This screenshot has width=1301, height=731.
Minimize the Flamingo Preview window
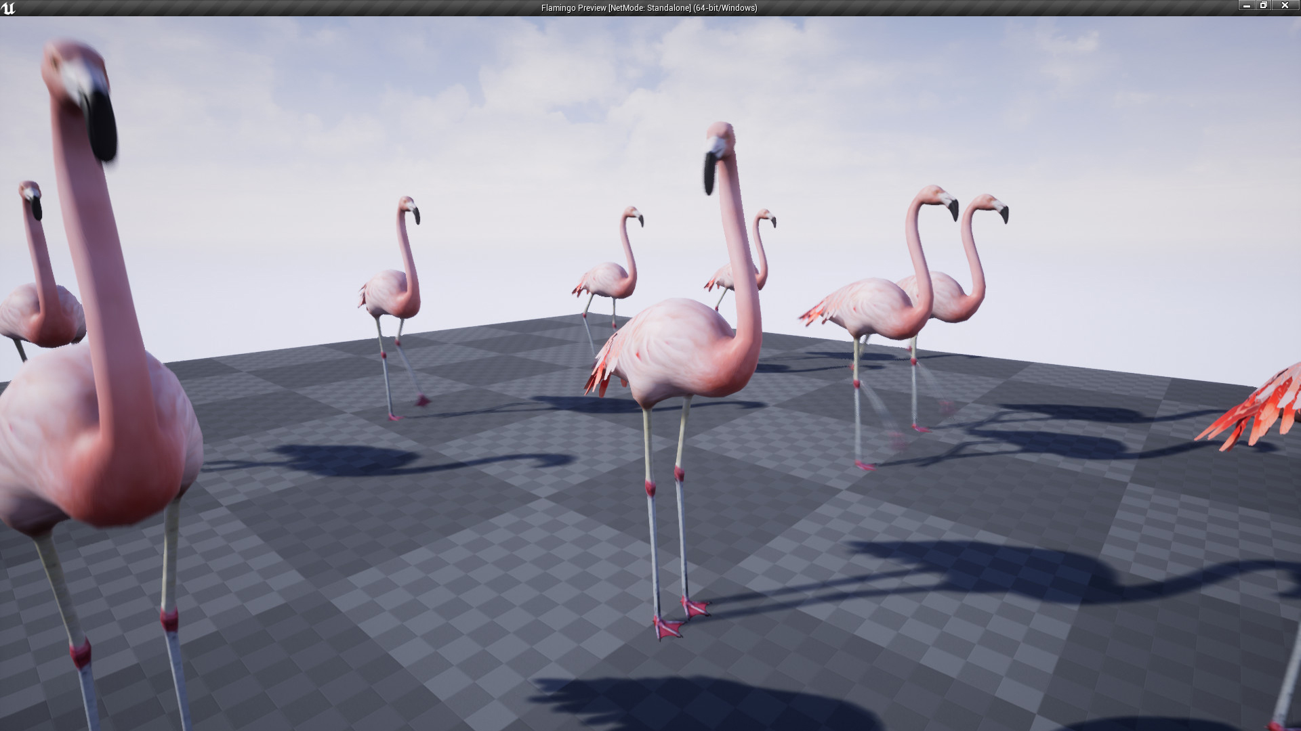[x=1247, y=5]
